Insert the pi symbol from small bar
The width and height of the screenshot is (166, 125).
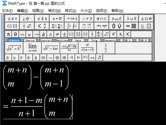pyautogui.click(x=8, y=34)
